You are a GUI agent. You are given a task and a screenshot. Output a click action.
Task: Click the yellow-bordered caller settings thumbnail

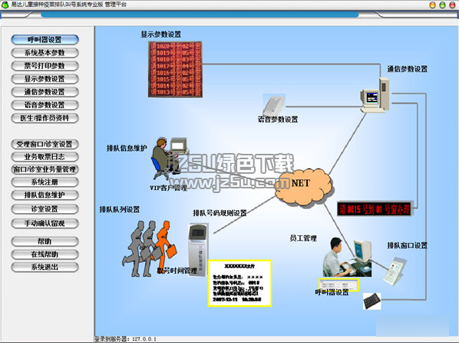[338, 285]
